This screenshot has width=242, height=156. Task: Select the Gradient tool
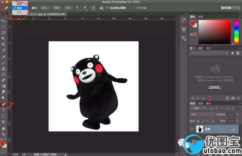[x=3, y=86]
